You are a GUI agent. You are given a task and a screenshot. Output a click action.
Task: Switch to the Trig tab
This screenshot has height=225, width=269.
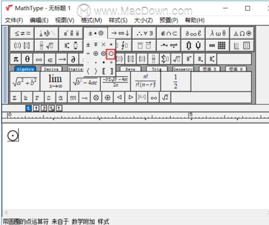156,69
